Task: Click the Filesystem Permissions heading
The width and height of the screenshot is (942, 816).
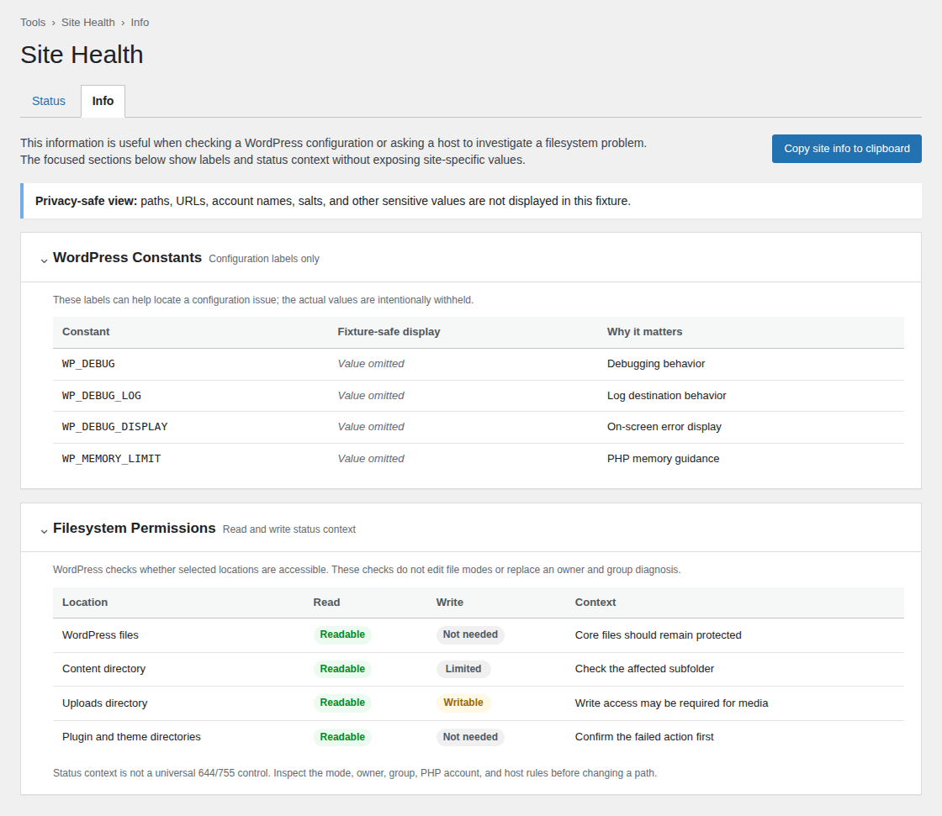Action: 134,528
